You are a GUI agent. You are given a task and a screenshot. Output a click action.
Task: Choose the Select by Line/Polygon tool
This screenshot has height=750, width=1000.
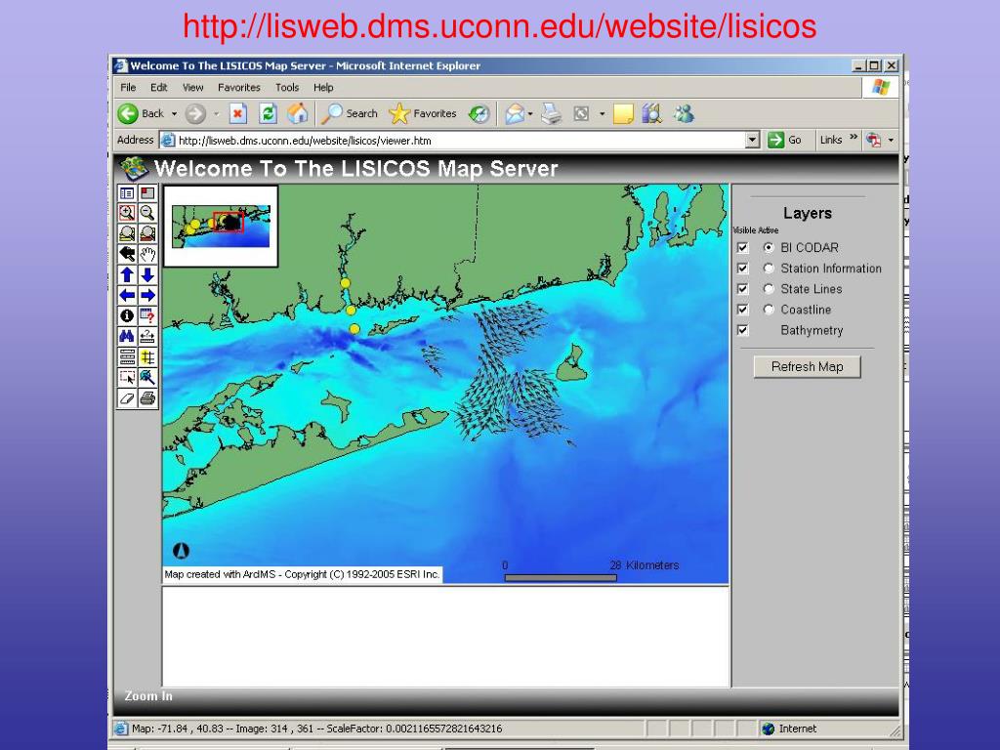pos(147,378)
